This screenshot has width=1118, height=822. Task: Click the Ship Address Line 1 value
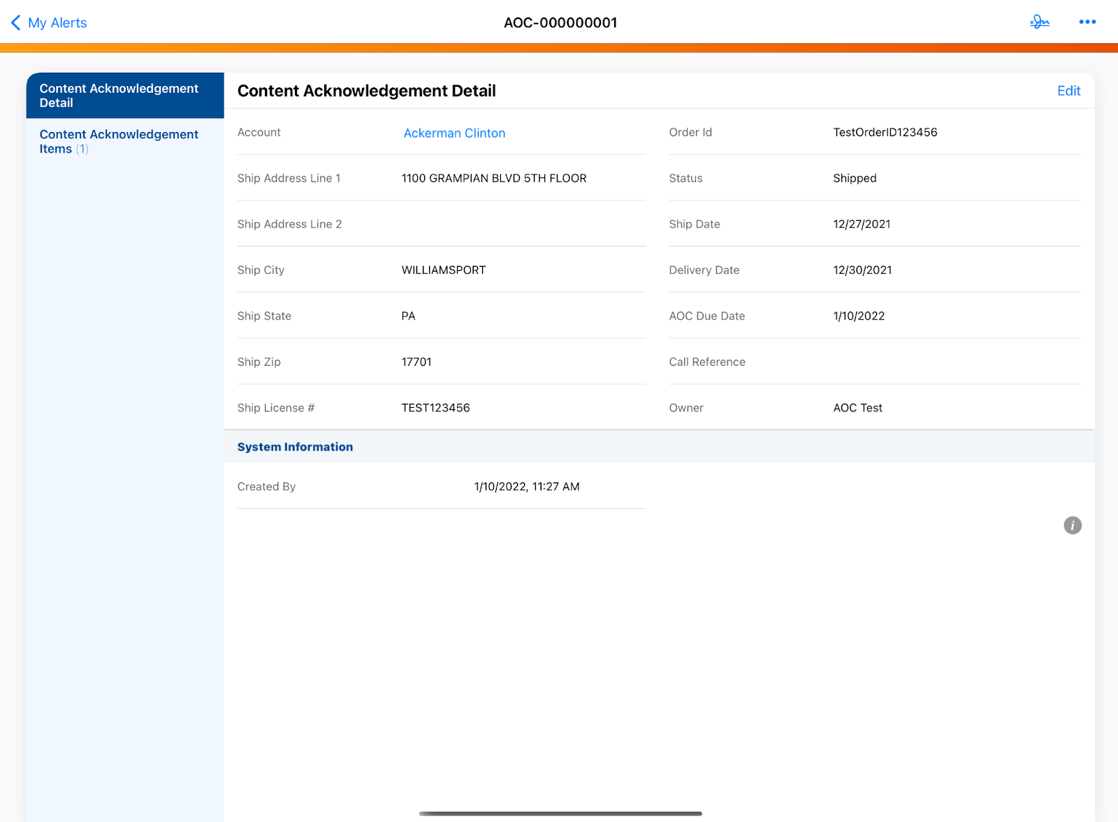pos(493,179)
